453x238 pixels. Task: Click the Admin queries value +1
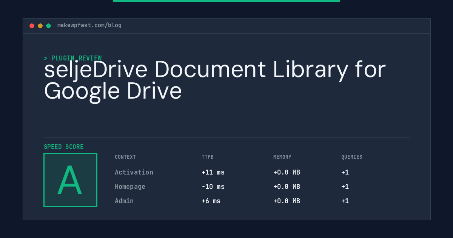[345, 201]
